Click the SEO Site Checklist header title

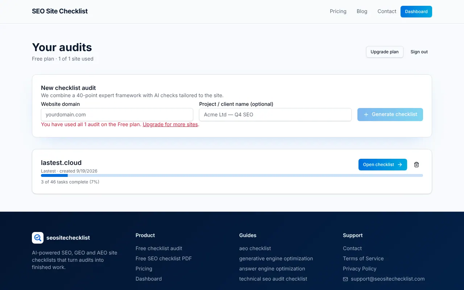[x=60, y=11]
